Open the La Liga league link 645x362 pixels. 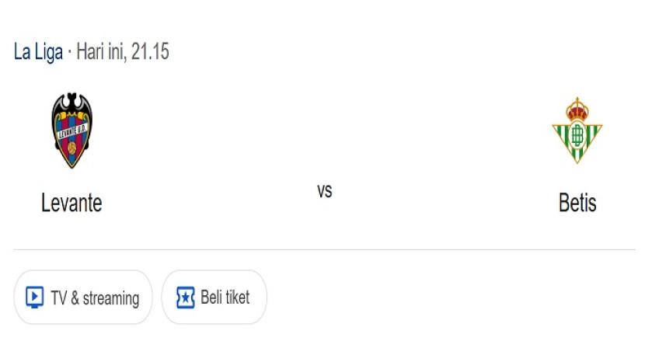38,52
